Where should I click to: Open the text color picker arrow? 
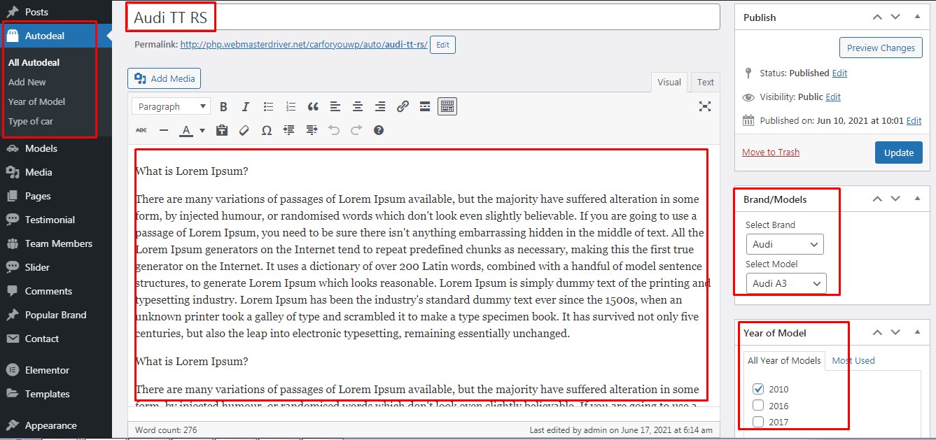pyautogui.click(x=202, y=130)
